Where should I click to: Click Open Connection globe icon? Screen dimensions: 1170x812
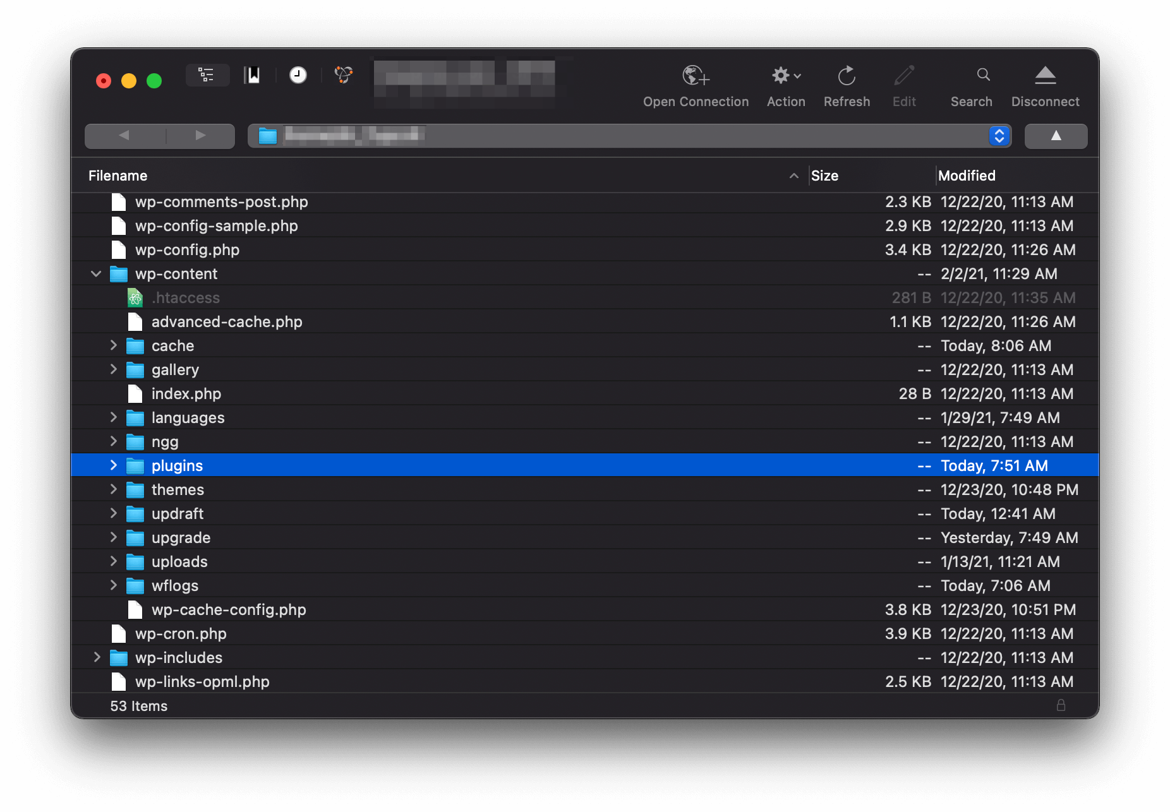tap(696, 76)
